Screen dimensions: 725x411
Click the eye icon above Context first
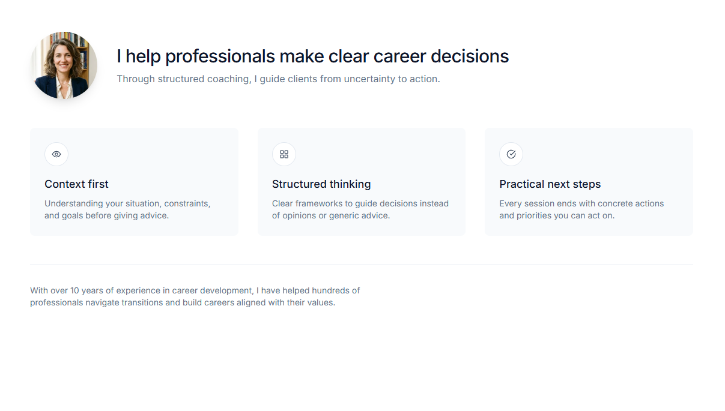(56, 154)
